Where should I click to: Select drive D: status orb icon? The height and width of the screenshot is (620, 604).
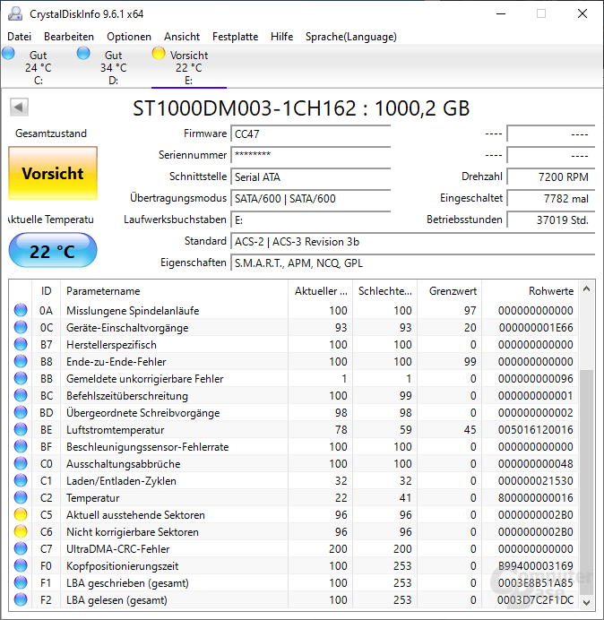click(x=83, y=54)
